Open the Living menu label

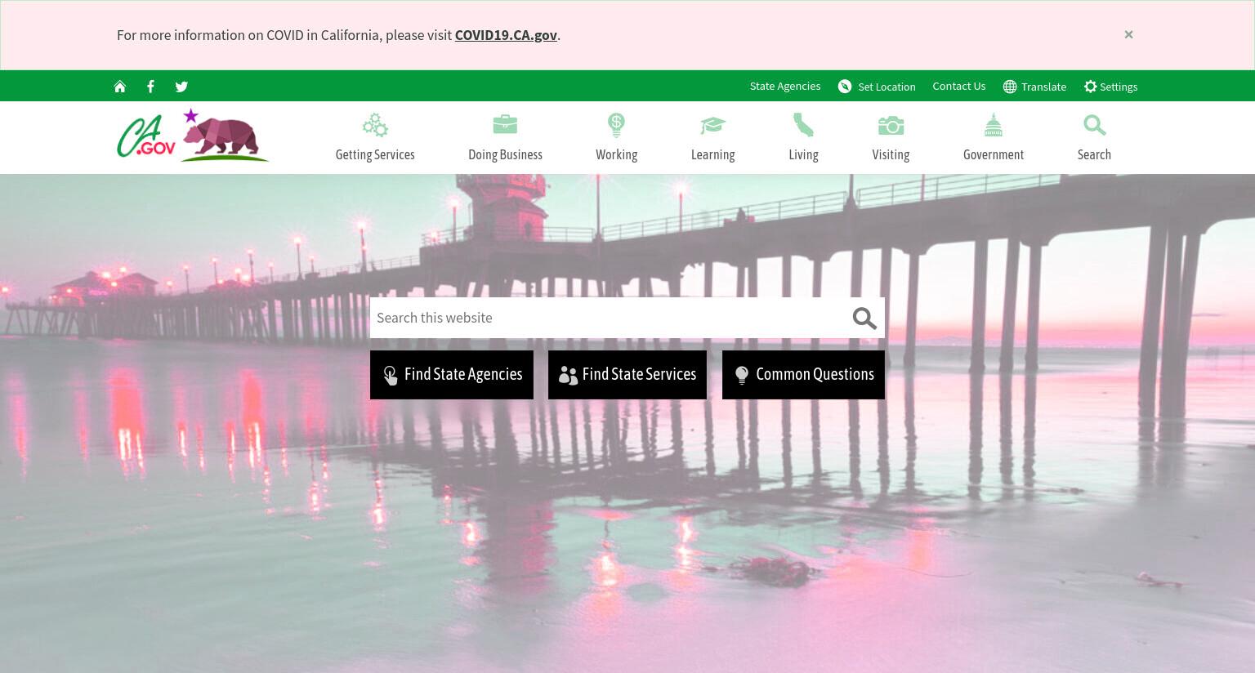pos(803,154)
